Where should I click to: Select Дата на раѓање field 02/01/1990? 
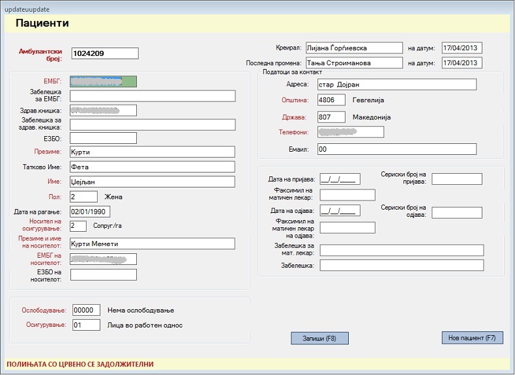(90, 212)
